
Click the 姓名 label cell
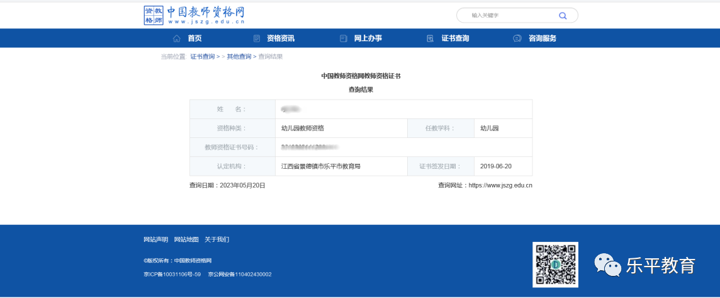click(x=232, y=110)
